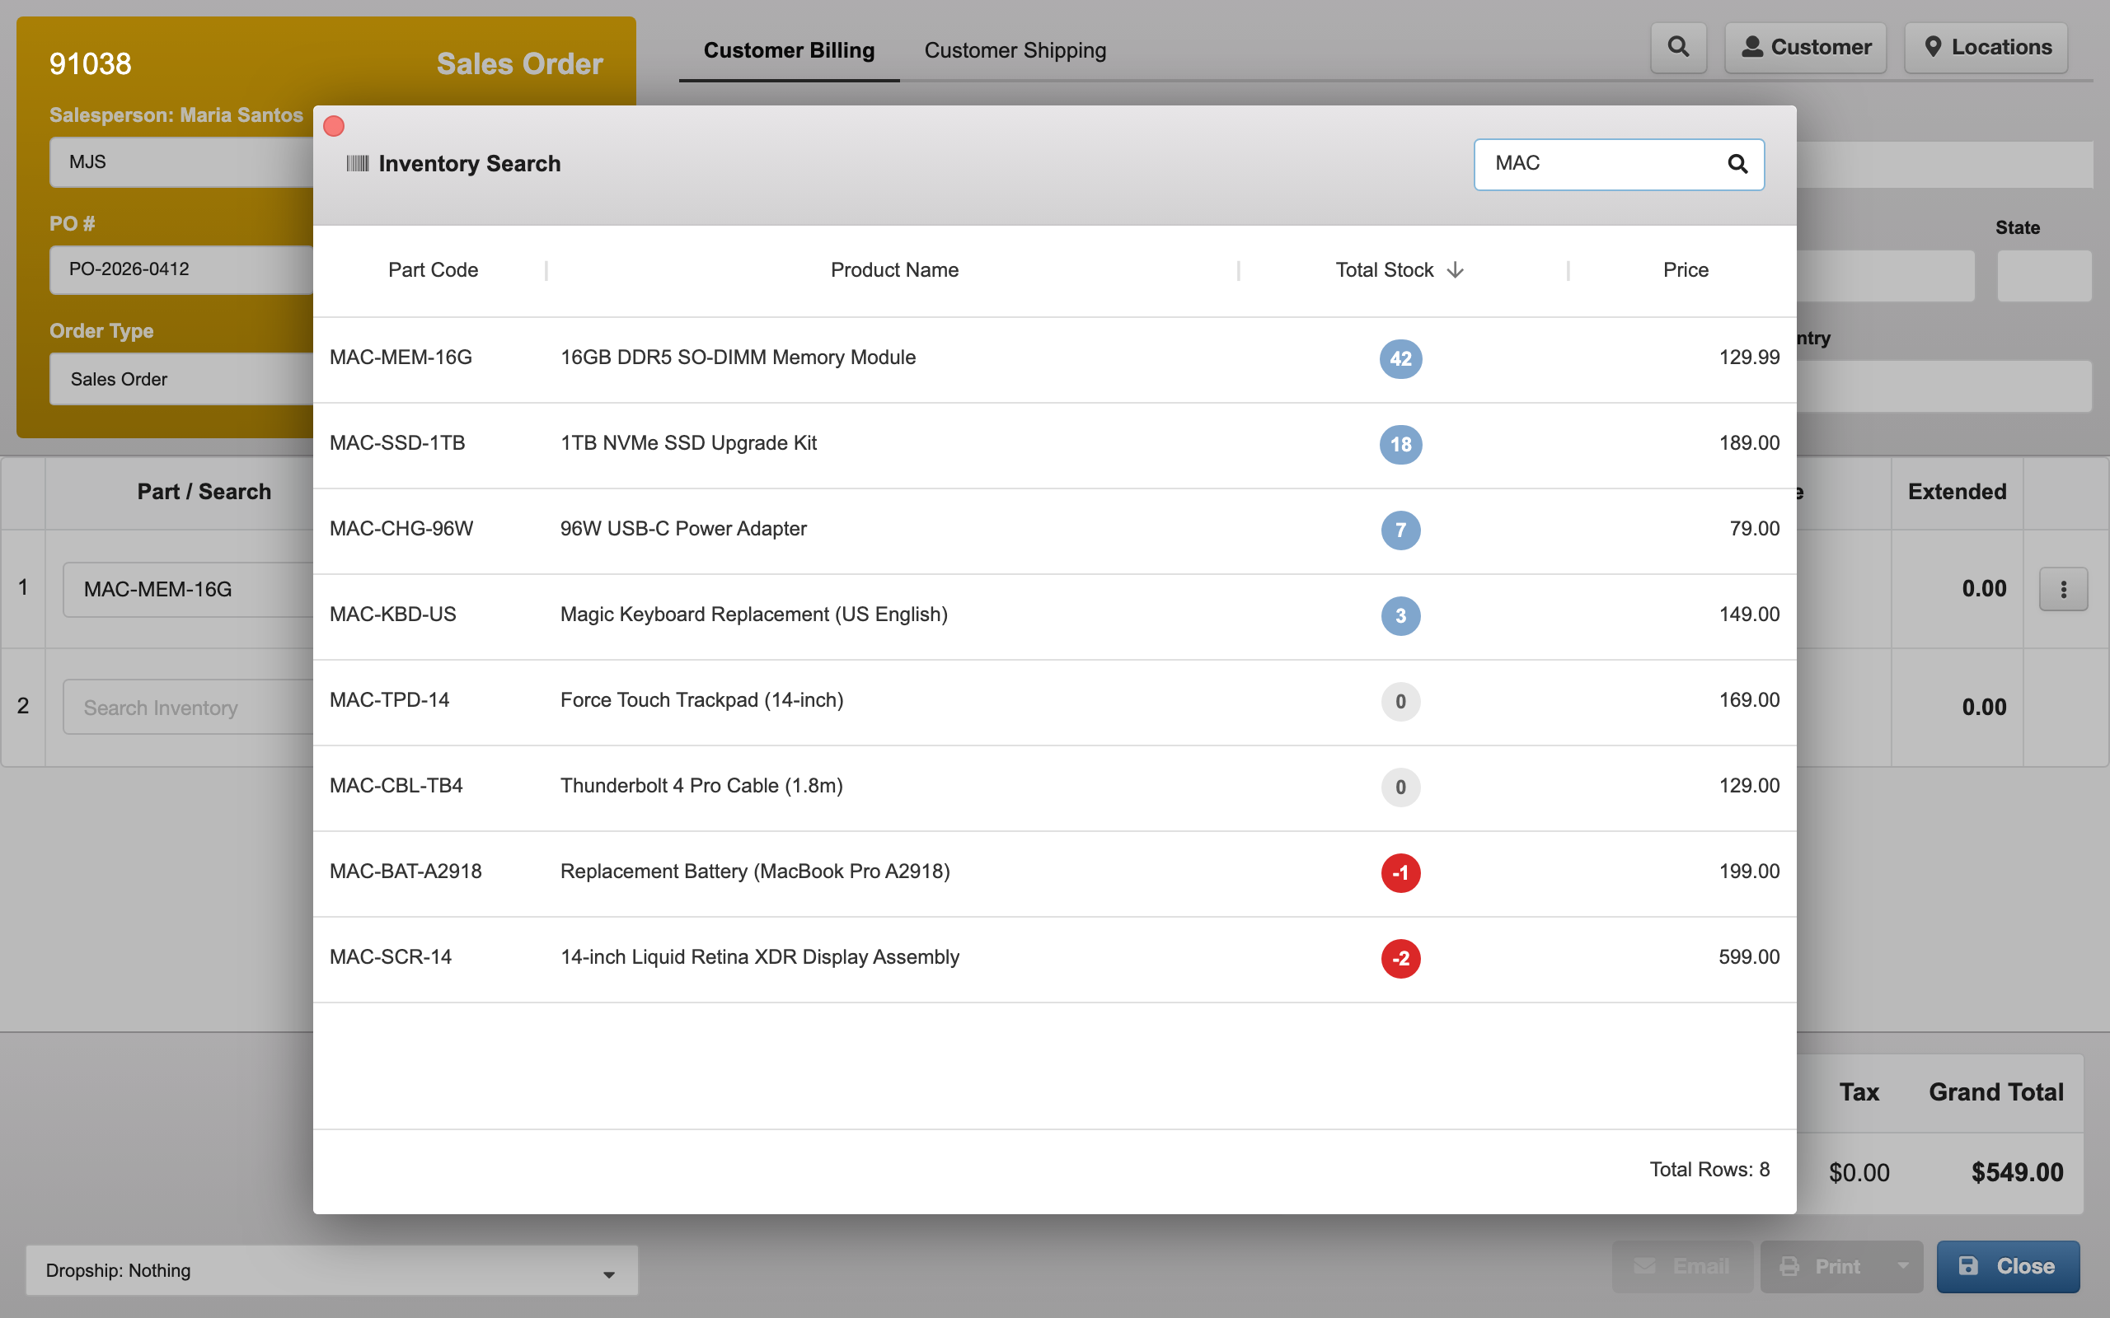Click the 129.99 price cell
Viewport: 2110px width, 1318px height.
tap(1748, 358)
